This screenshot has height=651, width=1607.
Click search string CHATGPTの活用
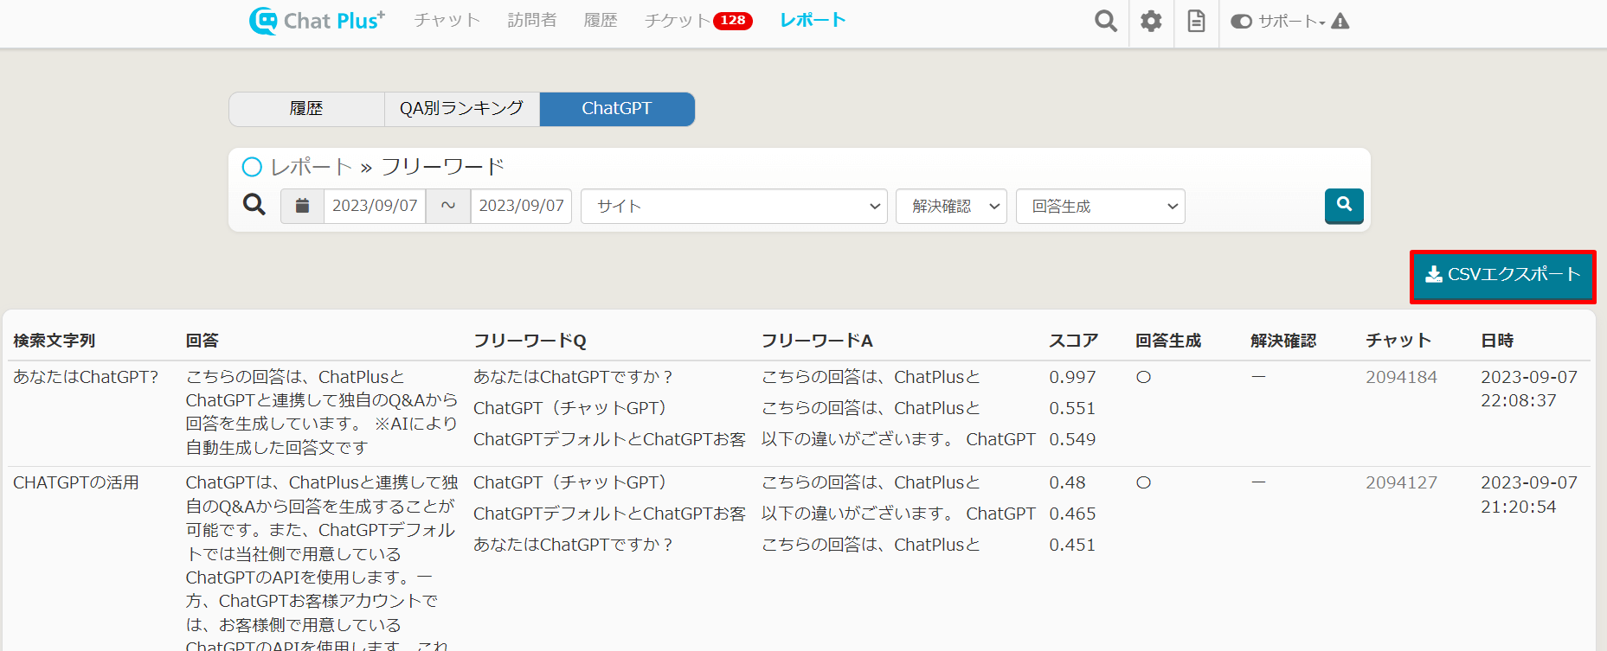pyautogui.click(x=76, y=482)
